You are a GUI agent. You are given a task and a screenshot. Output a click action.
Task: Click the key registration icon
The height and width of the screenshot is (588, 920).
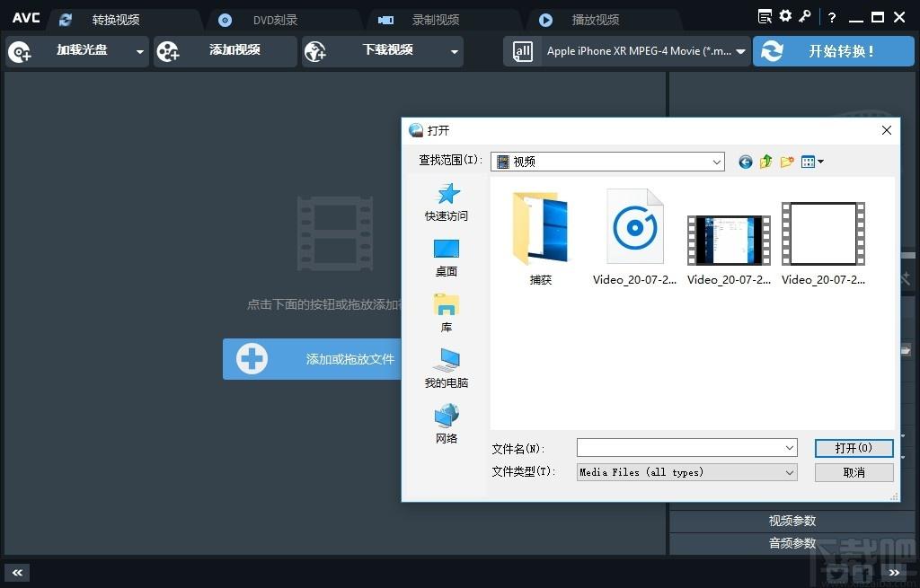pyautogui.click(x=805, y=16)
